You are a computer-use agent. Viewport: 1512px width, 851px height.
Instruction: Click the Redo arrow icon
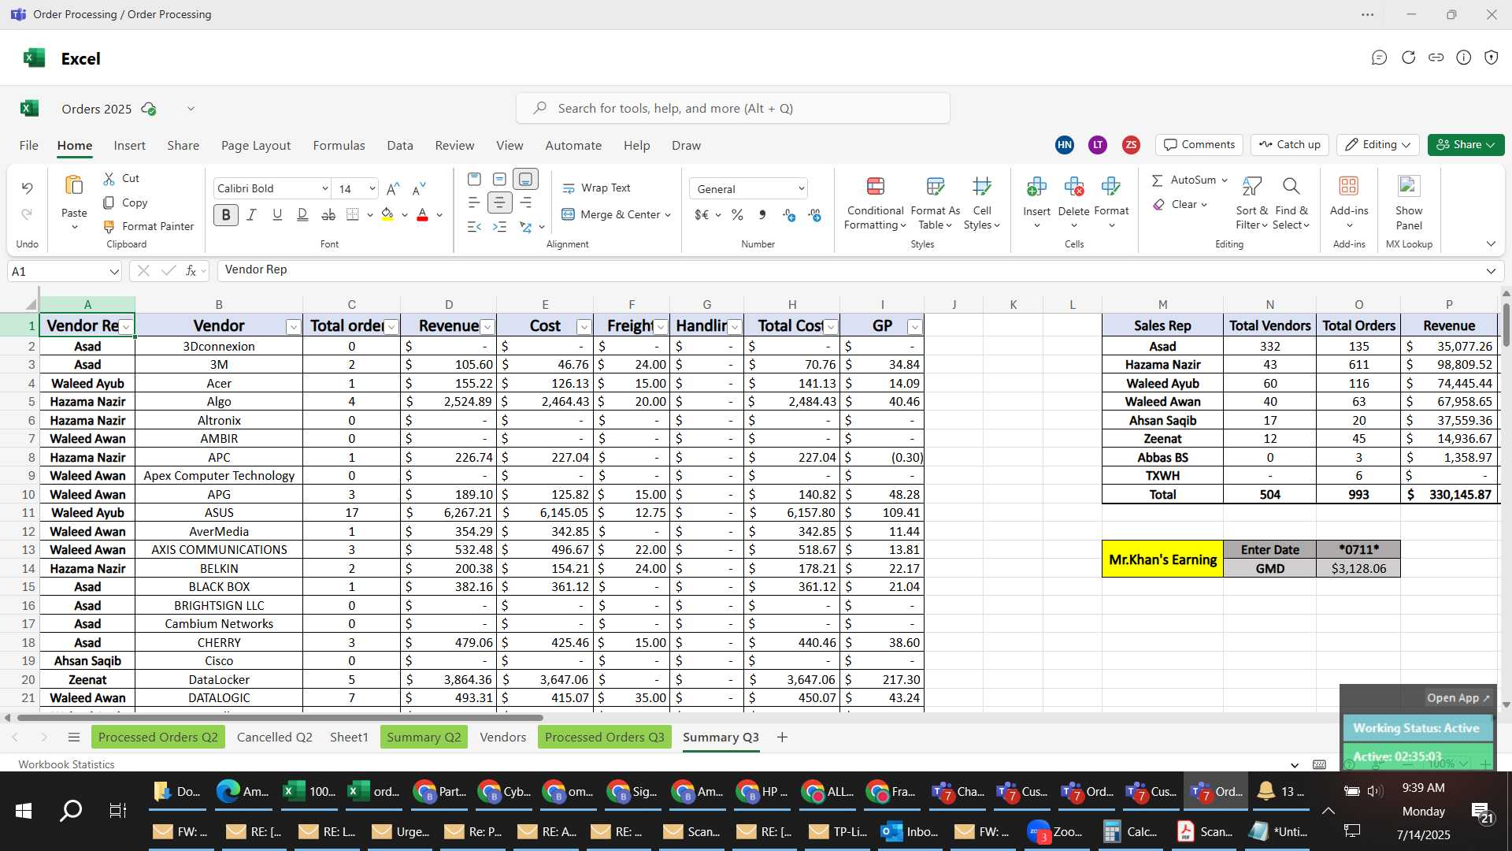[x=27, y=214]
